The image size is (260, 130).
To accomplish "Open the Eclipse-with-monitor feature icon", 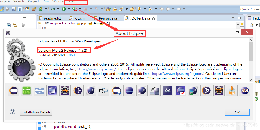I will (116, 91).
